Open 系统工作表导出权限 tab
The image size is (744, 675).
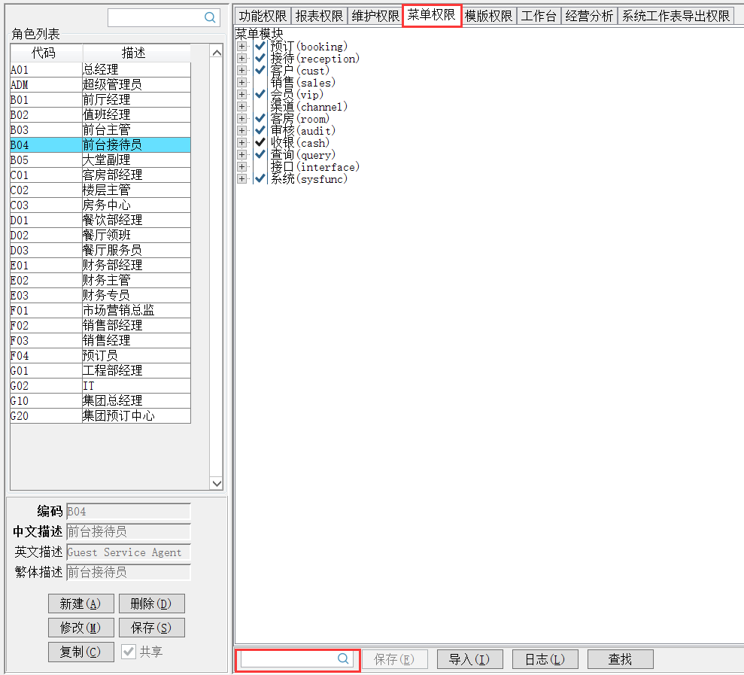[676, 16]
